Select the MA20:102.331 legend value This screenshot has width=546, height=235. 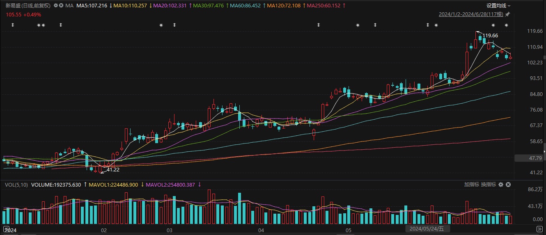click(x=170, y=6)
